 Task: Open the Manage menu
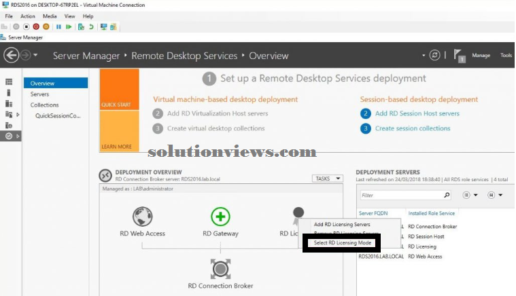click(x=481, y=55)
